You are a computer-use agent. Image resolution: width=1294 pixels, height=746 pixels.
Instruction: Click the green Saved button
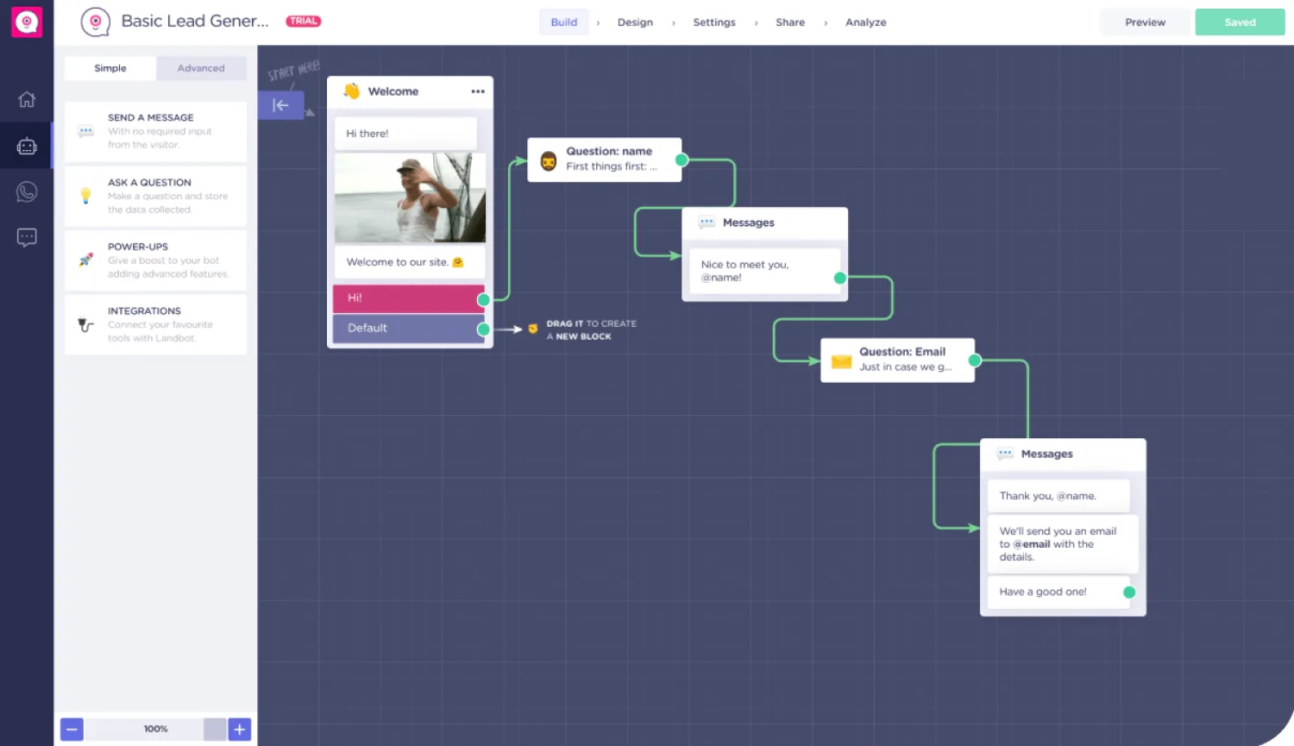[x=1240, y=22]
